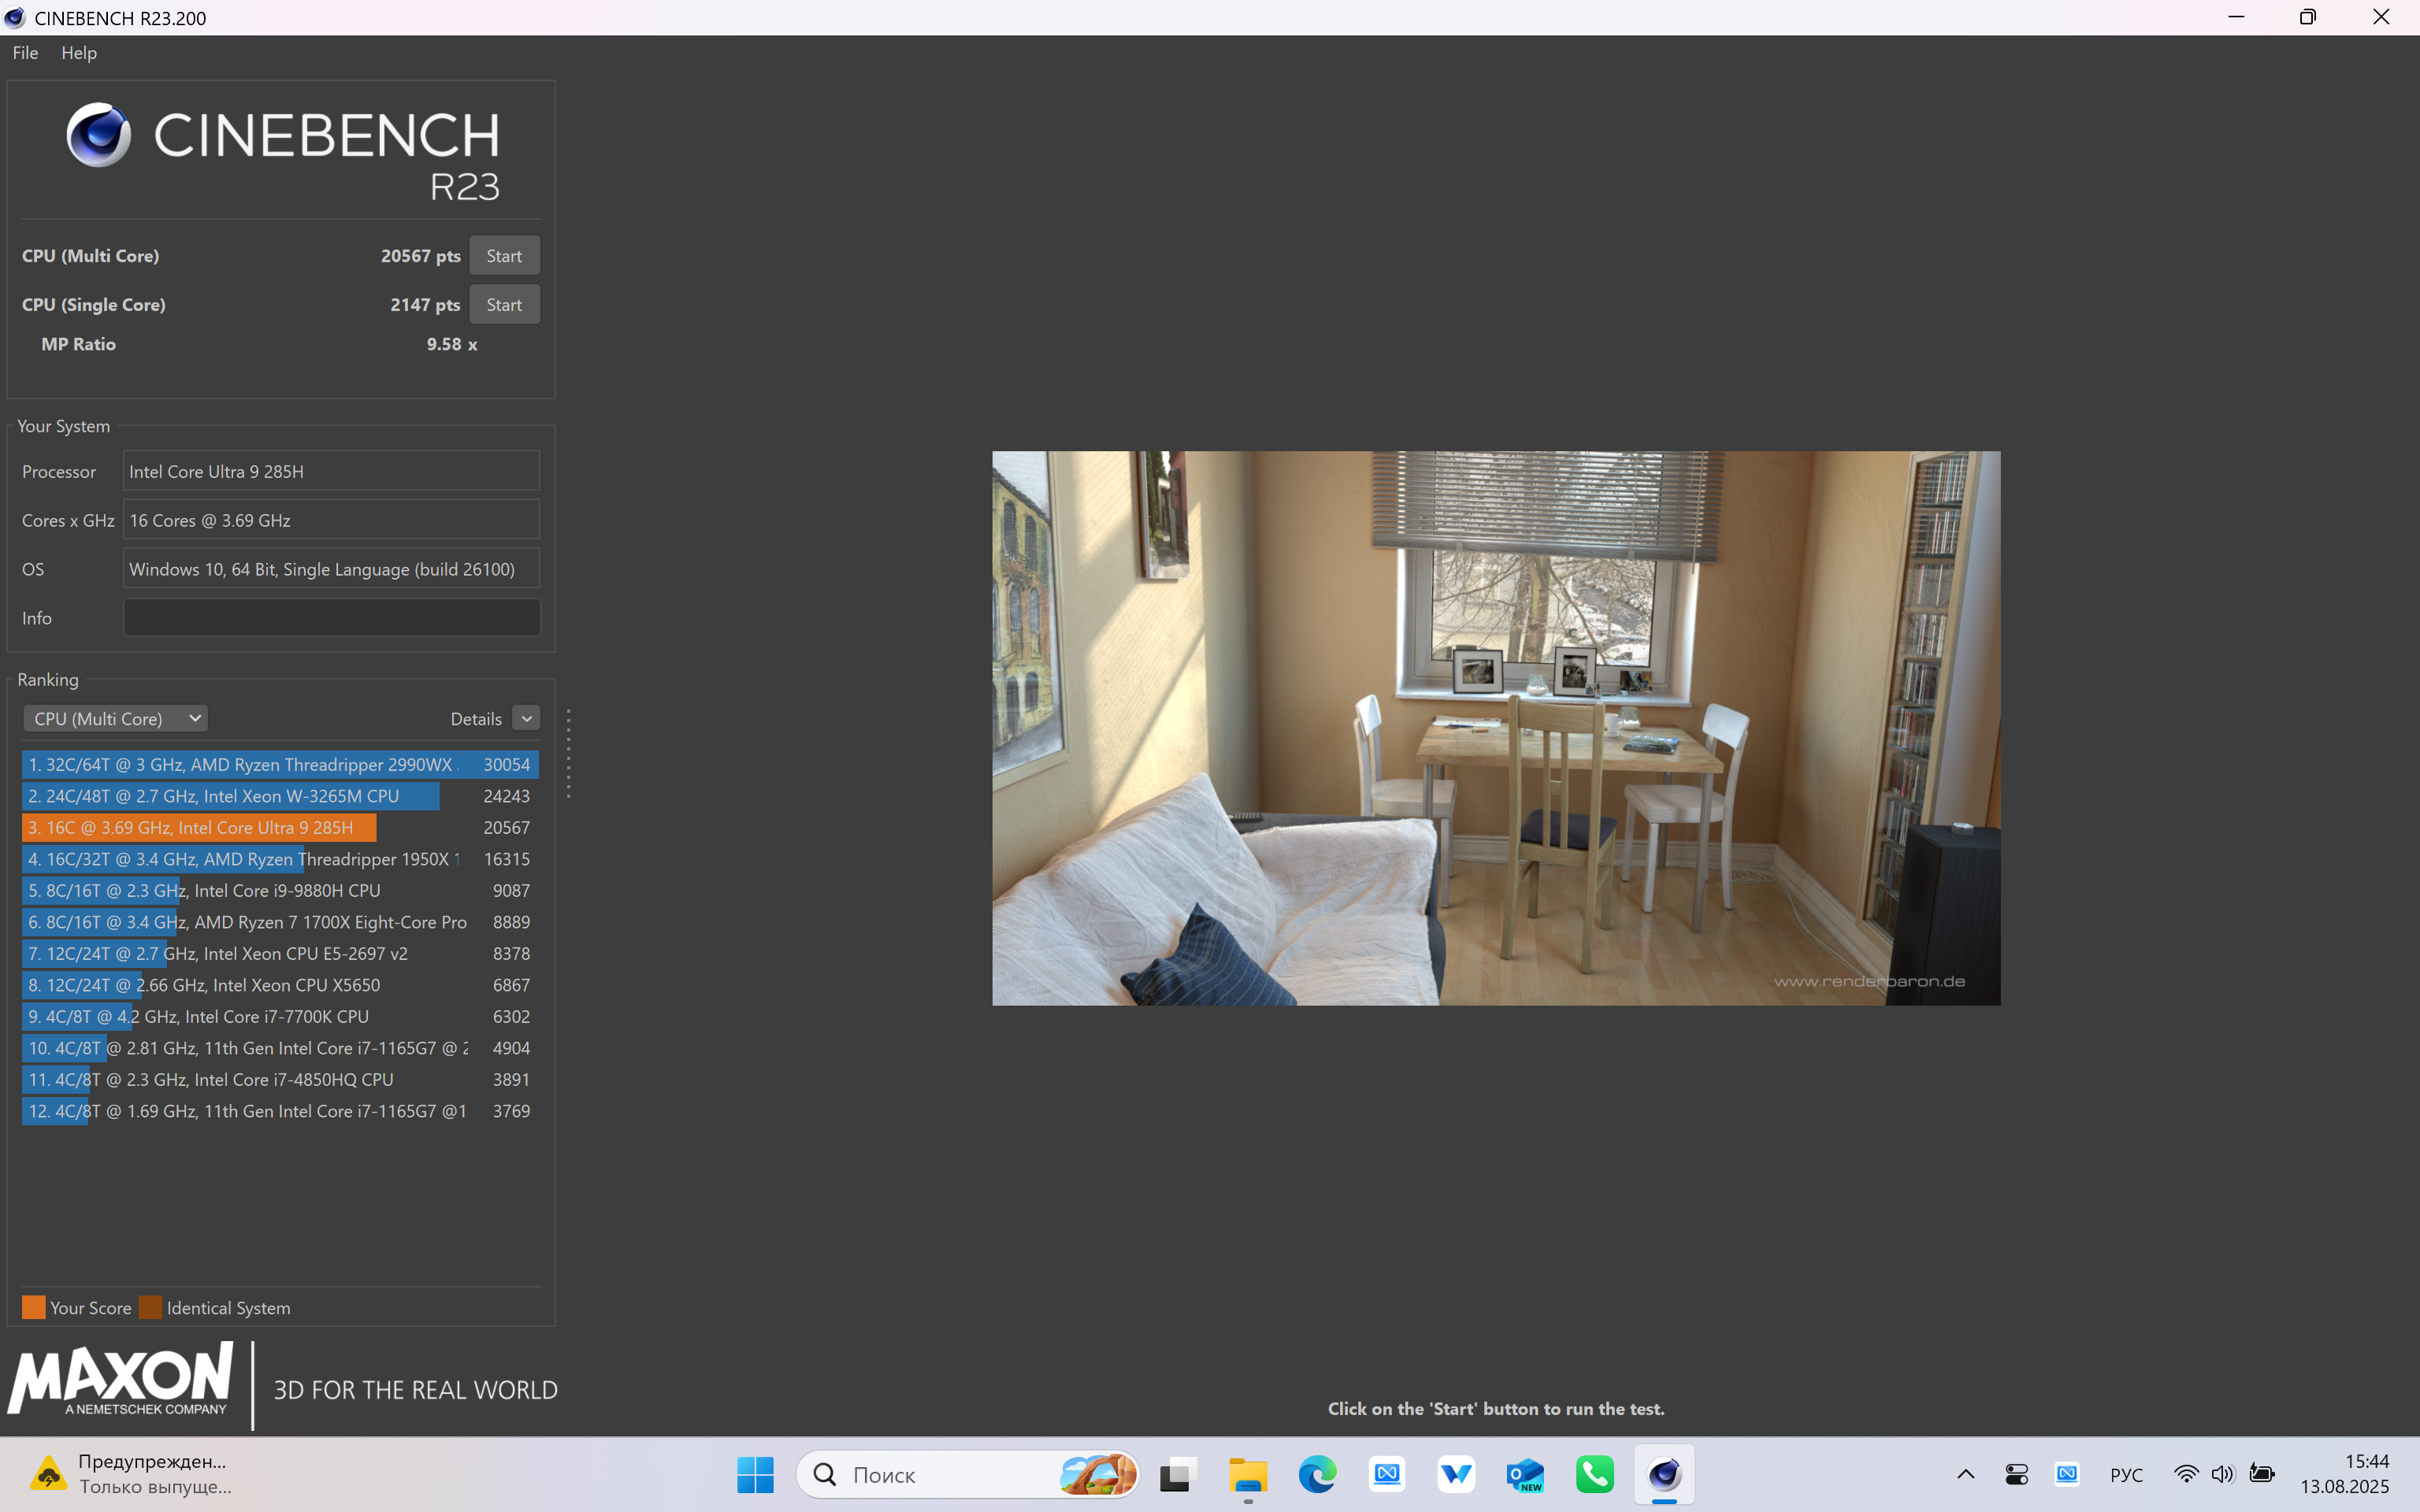Open the CPU (Multi Core) ranking dropdown

115,718
